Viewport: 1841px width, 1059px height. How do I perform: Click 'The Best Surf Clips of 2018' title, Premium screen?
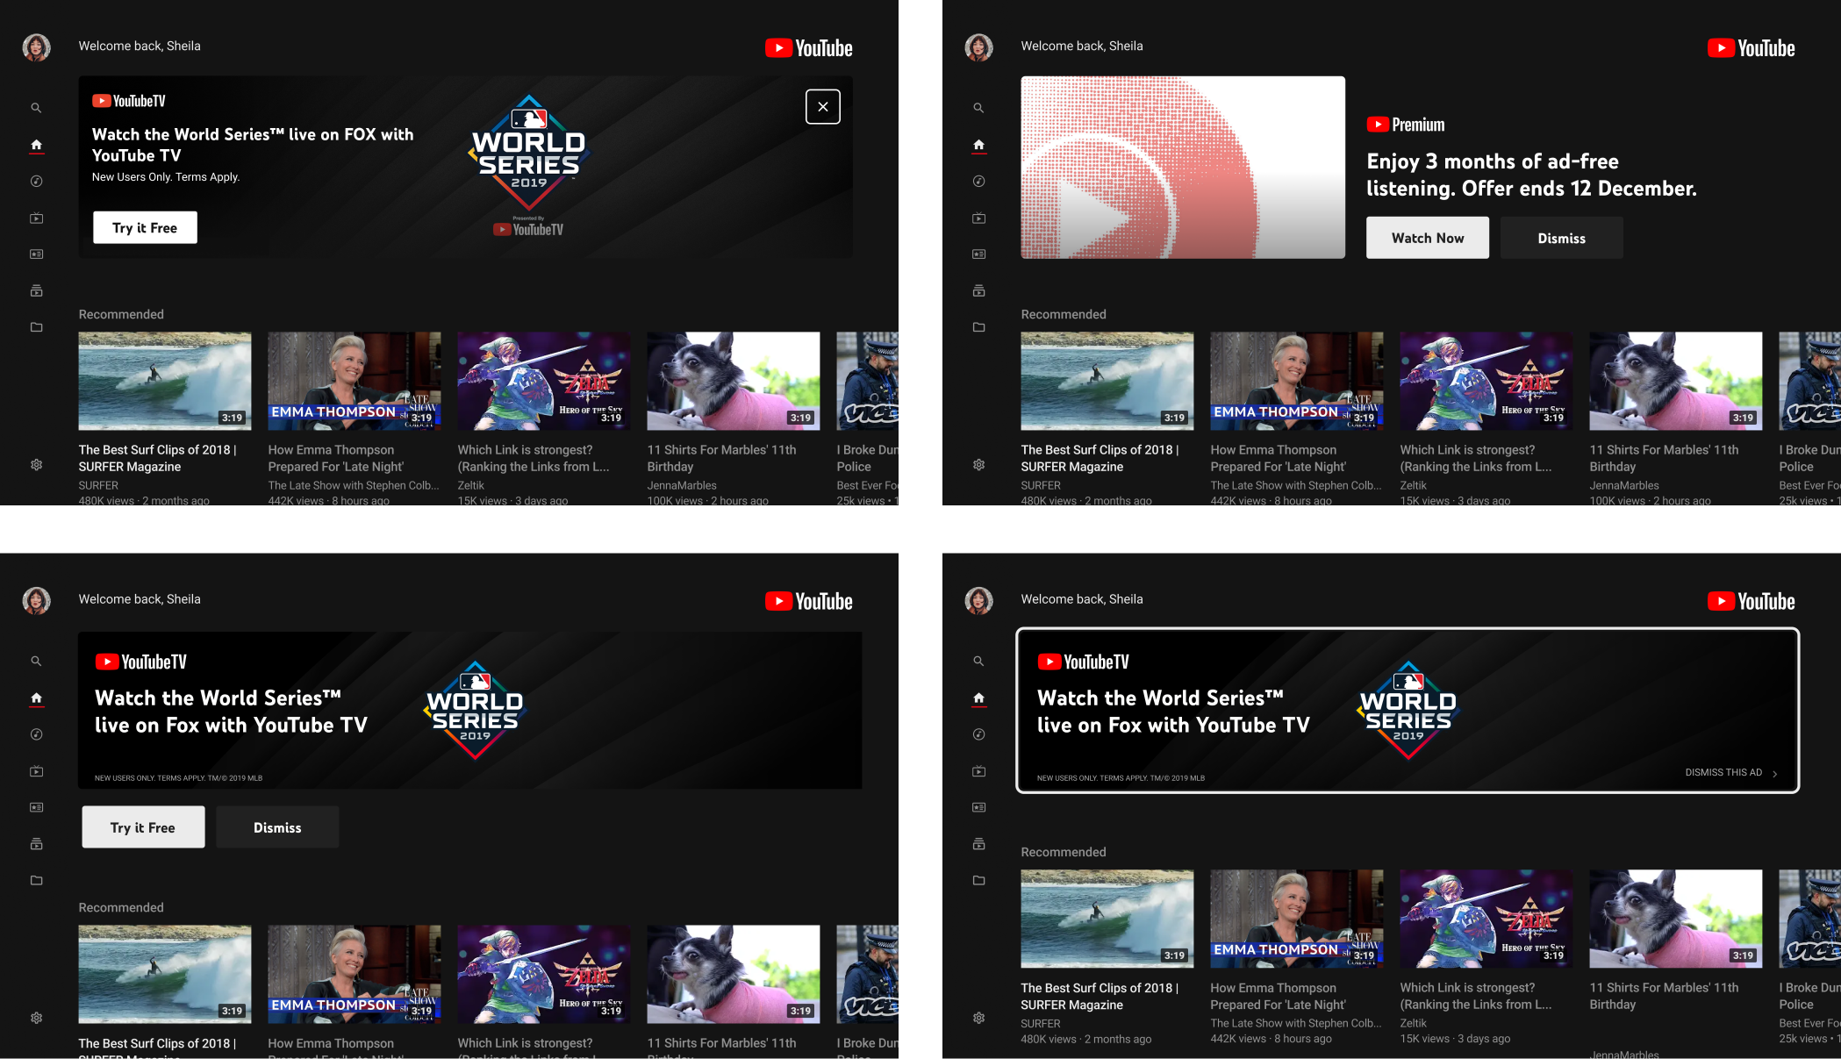(1100, 458)
